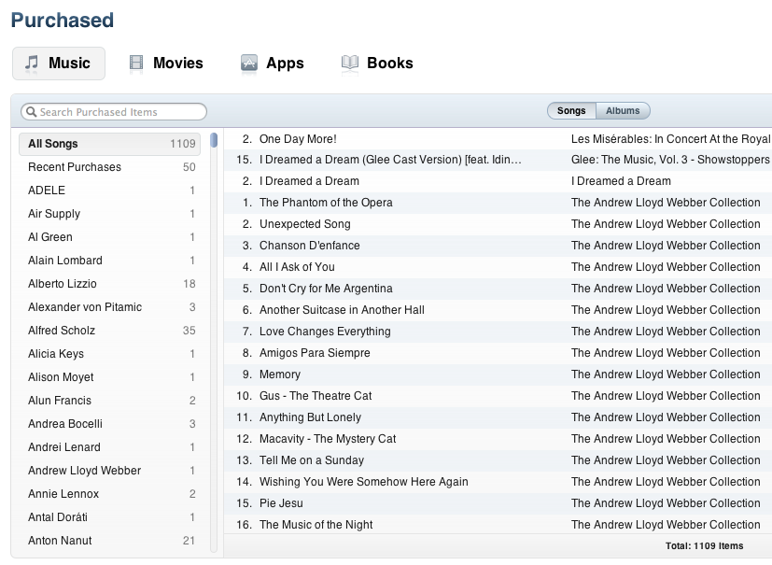Click the artist list scrollbar
Image resolution: width=772 pixels, height=565 pixels.
[214, 142]
